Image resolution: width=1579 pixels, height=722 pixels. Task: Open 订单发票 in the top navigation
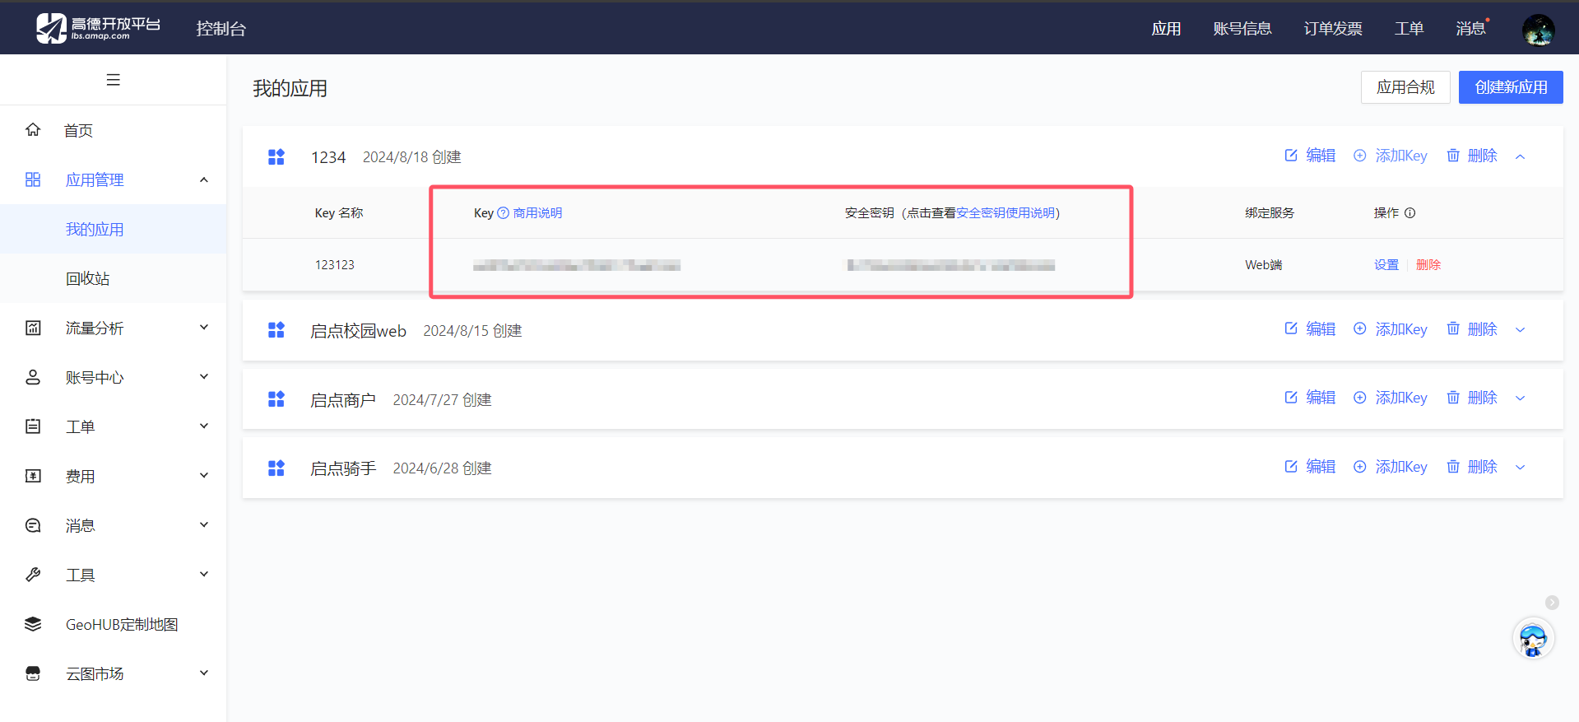(x=1332, y=29)
